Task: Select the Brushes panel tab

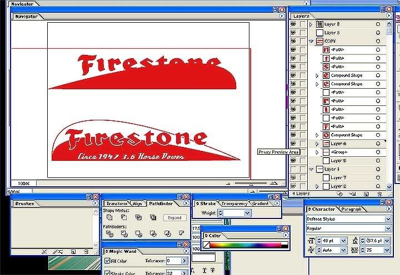Action: tap(24, 203)
